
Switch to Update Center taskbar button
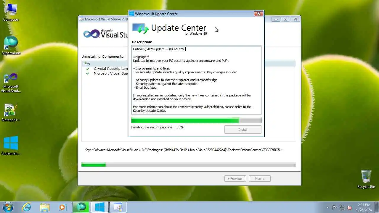click(x=99, y=207)
